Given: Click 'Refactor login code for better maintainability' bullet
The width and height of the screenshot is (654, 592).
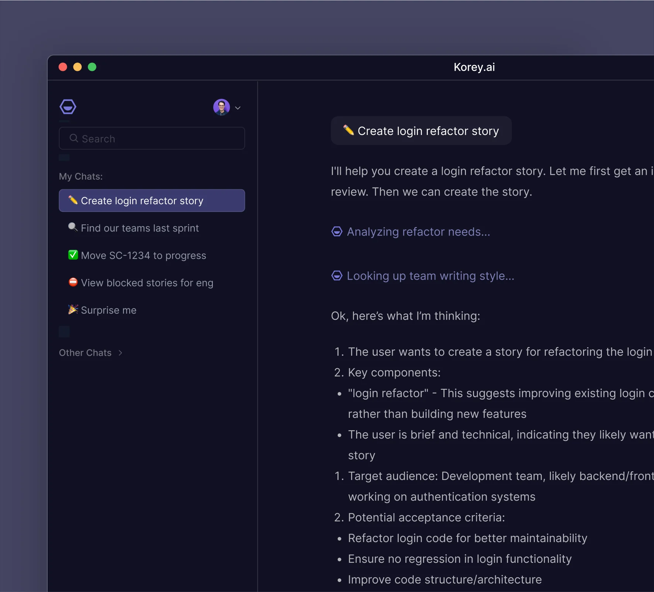Looking at the screenshot, I should point(467,538).
